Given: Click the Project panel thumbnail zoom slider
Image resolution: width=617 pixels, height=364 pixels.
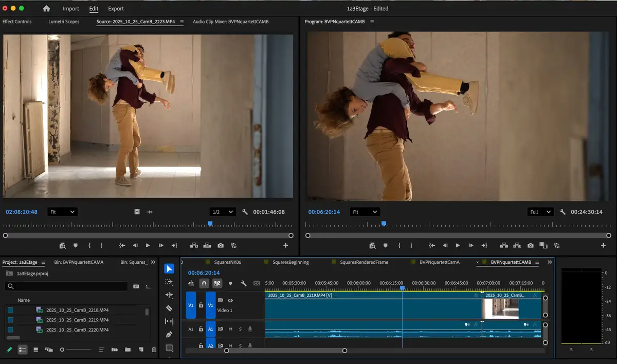Looking at the screenshot, I should 62,350.
